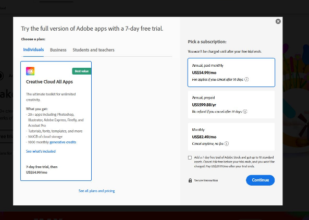Switch to Students and teachers tab
This screenshot has width=309, height=220.
coord(93,50)
